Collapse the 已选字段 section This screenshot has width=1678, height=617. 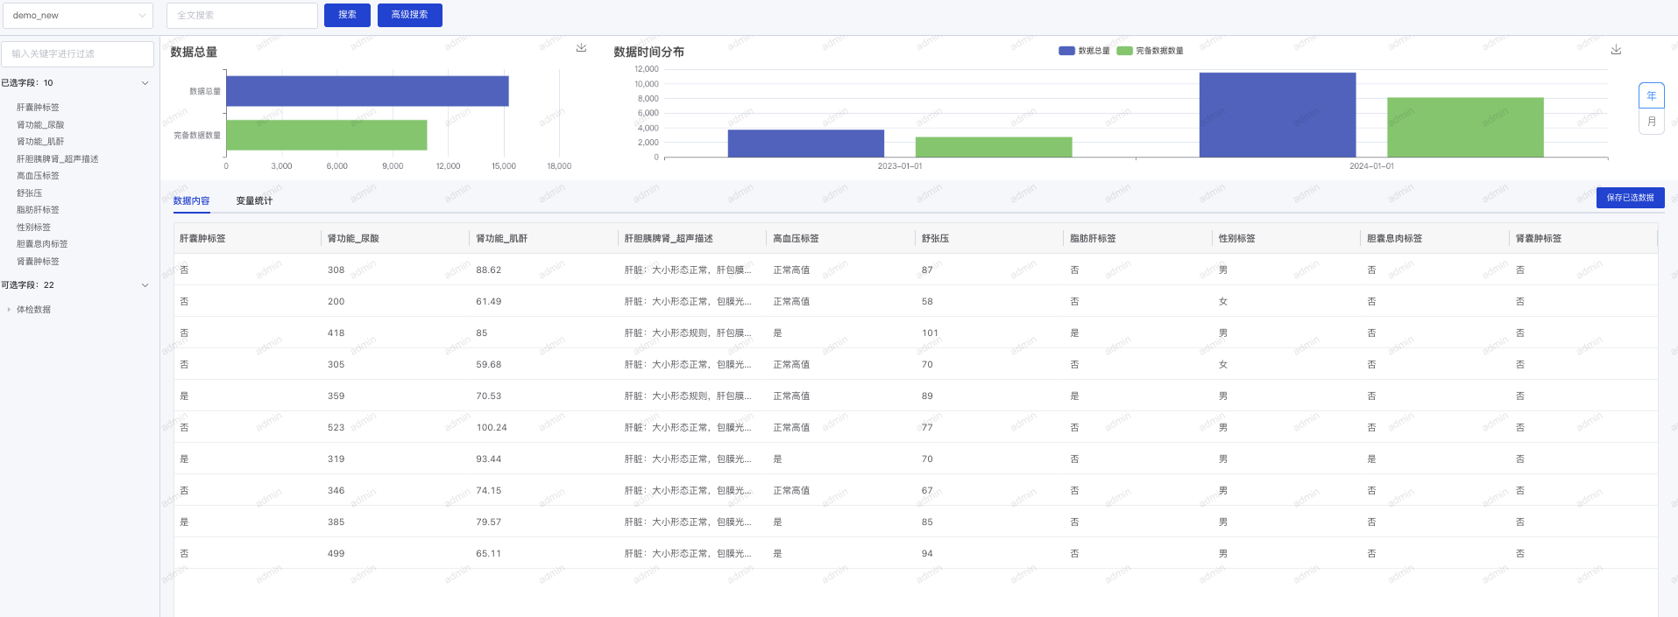coord(145,83)
